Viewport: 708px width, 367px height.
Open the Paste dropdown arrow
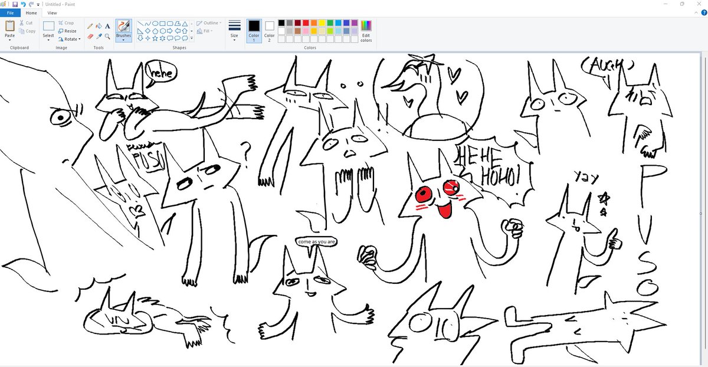coord(10,40)
